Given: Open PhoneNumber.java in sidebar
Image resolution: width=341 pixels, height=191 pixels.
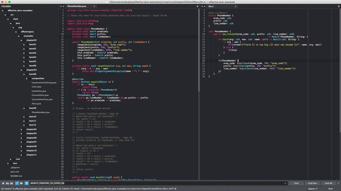Looking at the screenshot, I should pyautogui.click(x=40, y=112).
